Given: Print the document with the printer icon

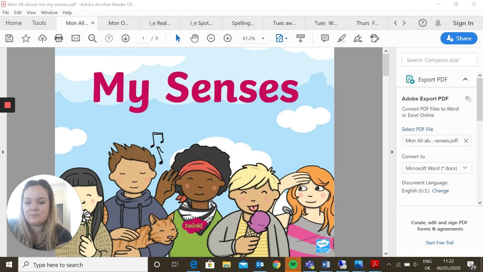Looking at the screenshot, I should pos(58,38).
